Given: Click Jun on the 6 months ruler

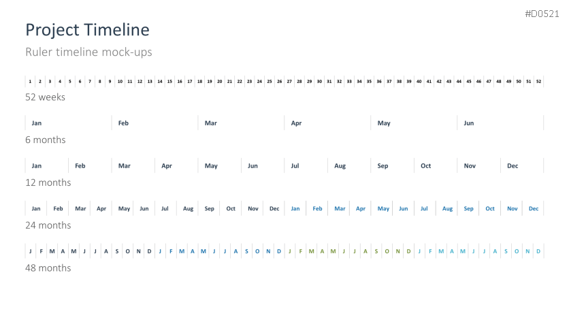Looking at the screenshot, I should pyautogui.click(x=469, y=123).
